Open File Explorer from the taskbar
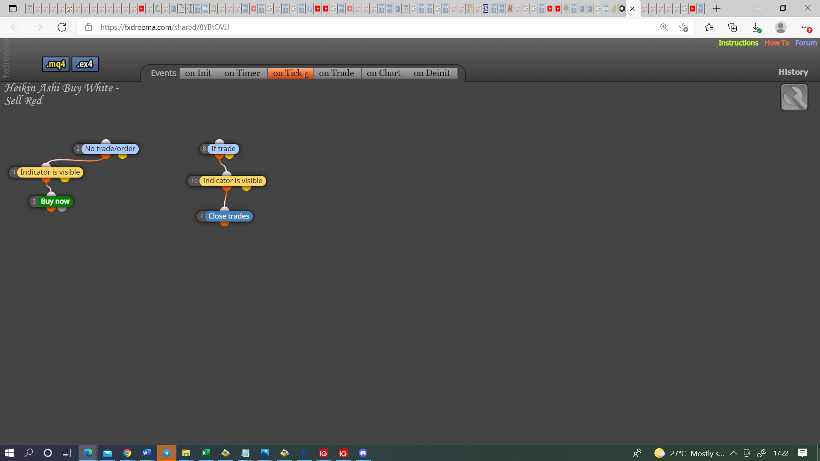This screenshot has width=820, height=461. tap(186, 453)
